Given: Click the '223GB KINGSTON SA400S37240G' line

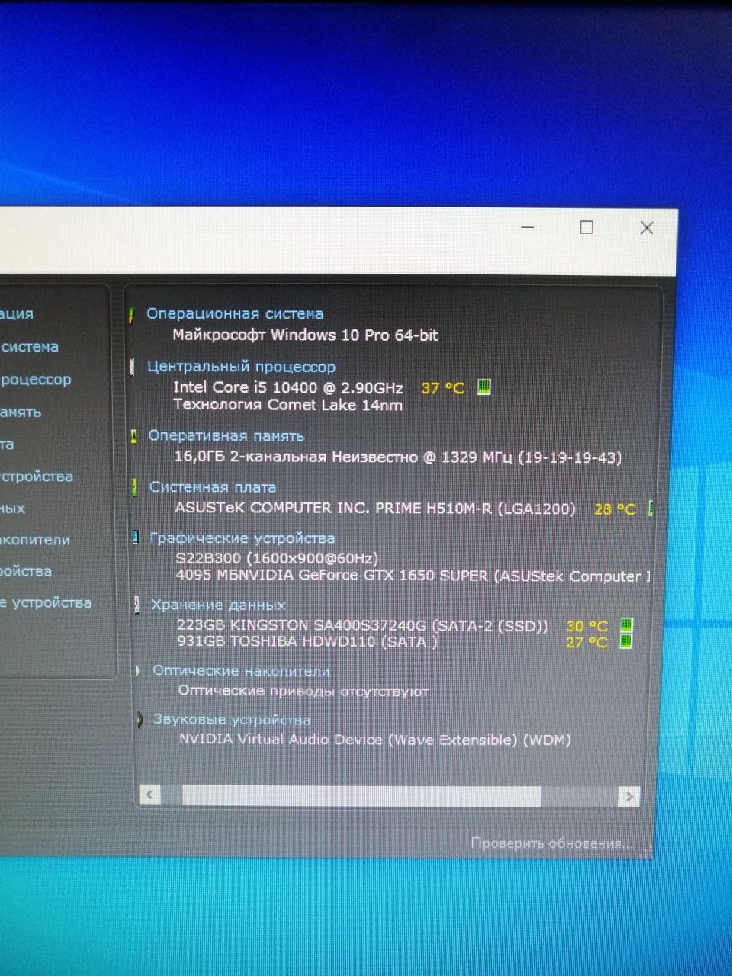Looking at the screenshot, I should click(362, 625).
